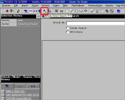Open the Technical Data menu
Viewport: 125px width, 100px height.
pos(95,5)
